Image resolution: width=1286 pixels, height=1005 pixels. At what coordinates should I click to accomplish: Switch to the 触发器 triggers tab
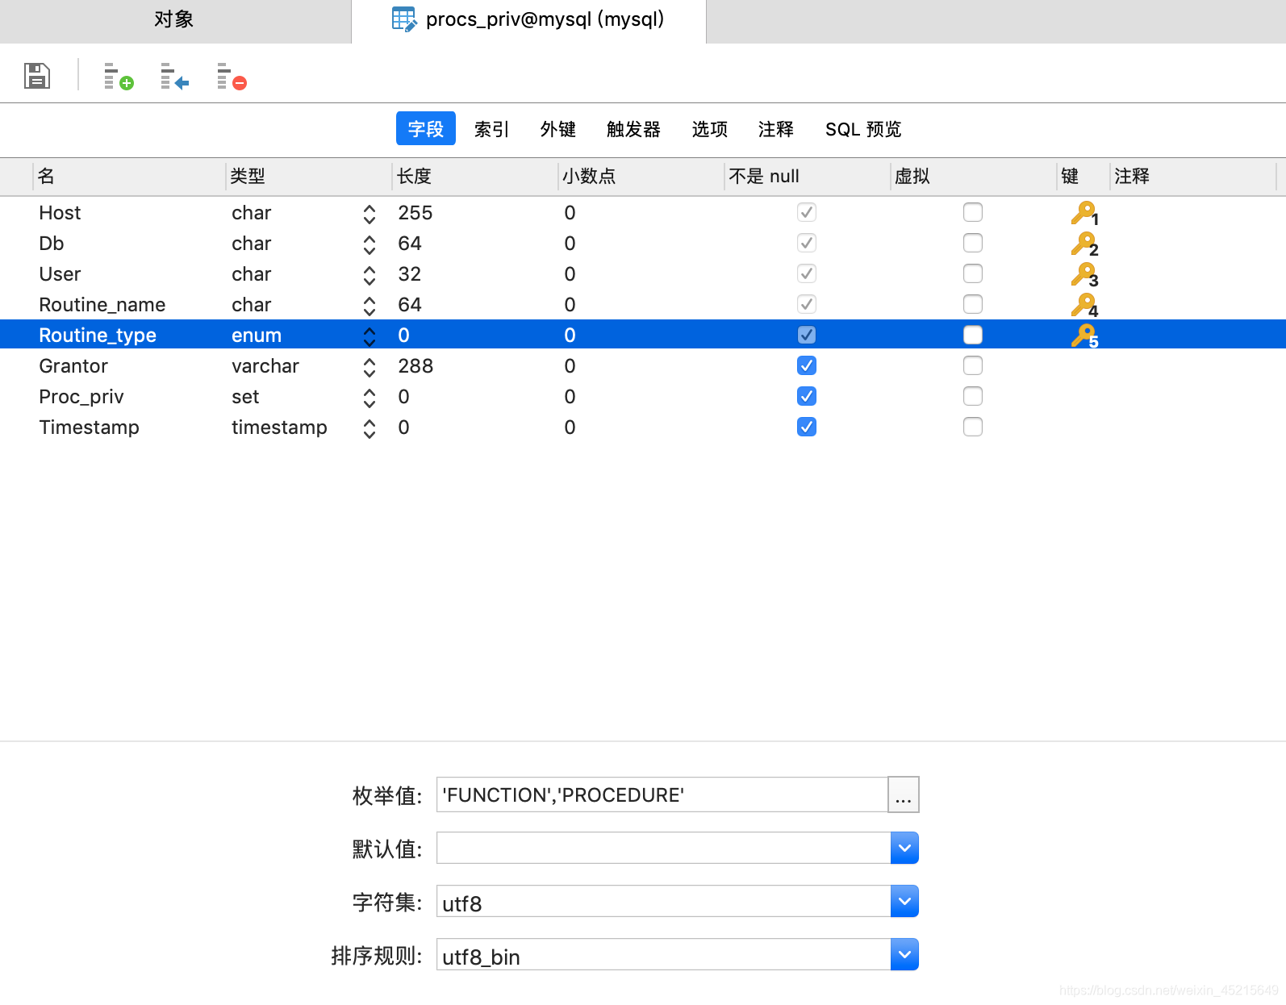click(x=633, y=129)
